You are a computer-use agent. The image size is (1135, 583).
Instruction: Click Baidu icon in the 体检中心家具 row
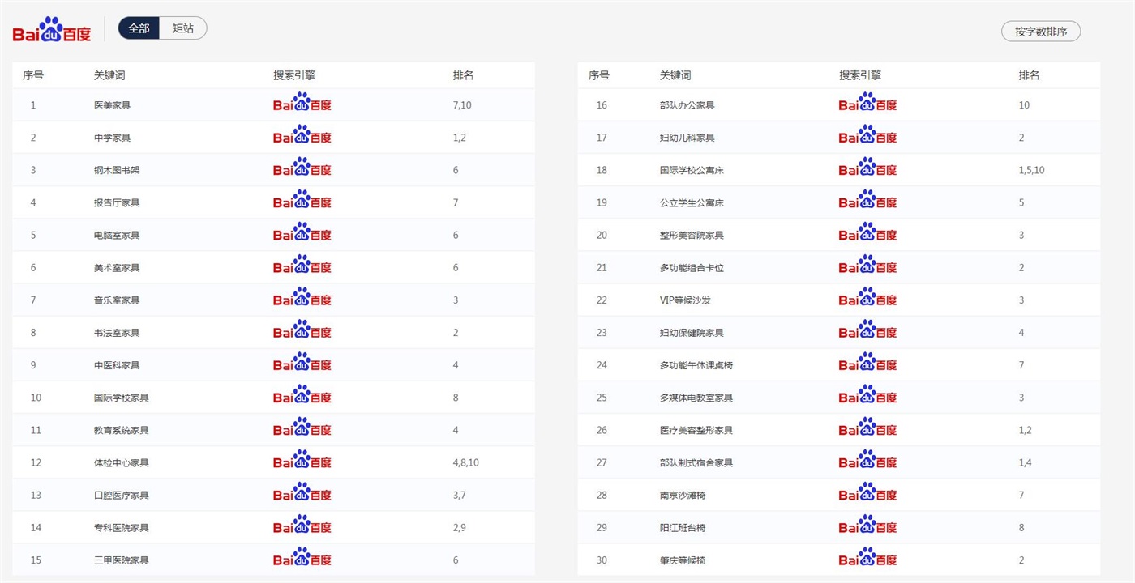point(302,462)
